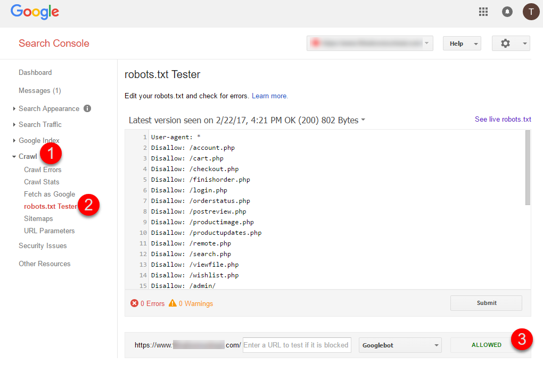Viewport: 543px width, 365px height.
Task: Click the 0 Errors label
Action: point(153,303)
